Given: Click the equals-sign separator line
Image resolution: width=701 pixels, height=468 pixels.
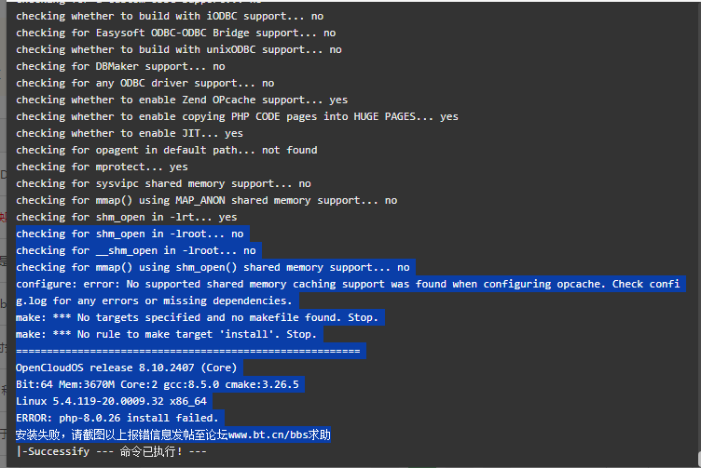Looking at the screenshot, I should (188, 351).
